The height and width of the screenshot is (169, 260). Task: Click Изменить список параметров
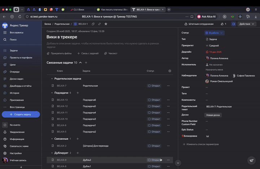pyautogui.click(x=201, y=144)
